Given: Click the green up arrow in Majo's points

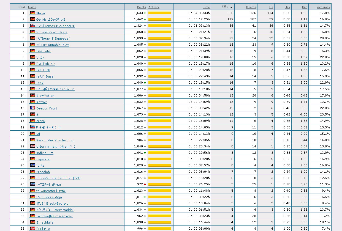Looking at the screenshot, I should [145, 13].
